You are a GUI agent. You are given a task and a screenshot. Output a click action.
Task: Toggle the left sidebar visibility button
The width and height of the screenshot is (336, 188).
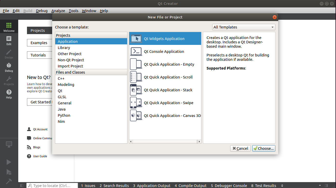(x=22, y=185)
